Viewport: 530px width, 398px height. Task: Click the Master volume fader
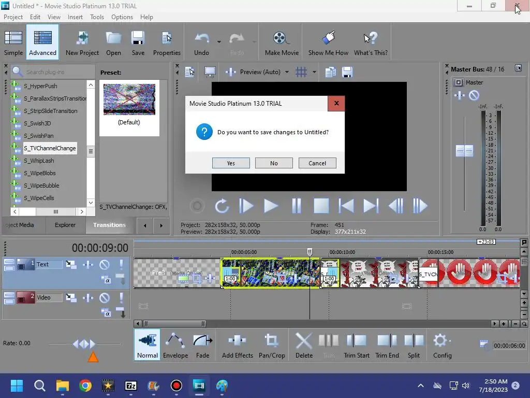[464, 151]
